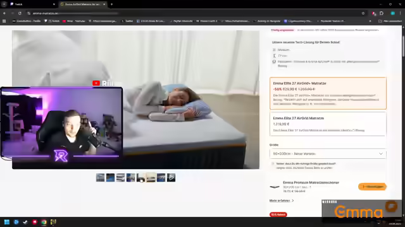Image resolution: width=405 pixels, height=227 pixels.
Task: Open the Windows Start menu
Action: [7, 222]
